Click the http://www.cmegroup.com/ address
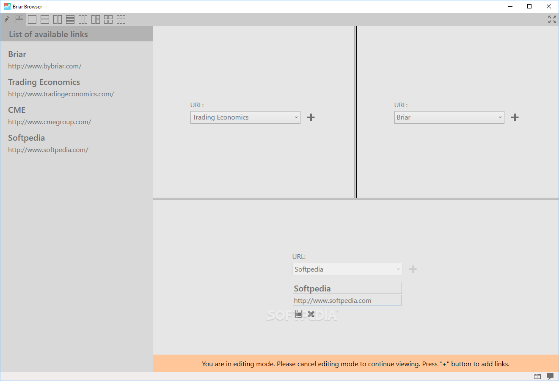The image size is (559, 381). pyautogui.click(x=50, y=122)
